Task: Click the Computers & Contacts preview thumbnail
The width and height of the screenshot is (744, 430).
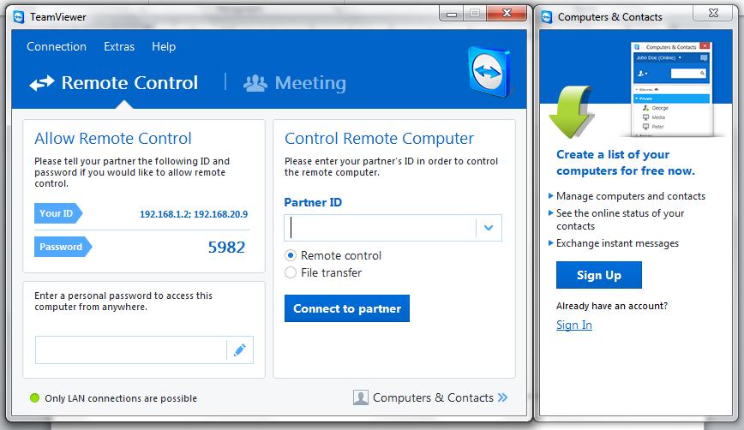Action: [672, 89]
